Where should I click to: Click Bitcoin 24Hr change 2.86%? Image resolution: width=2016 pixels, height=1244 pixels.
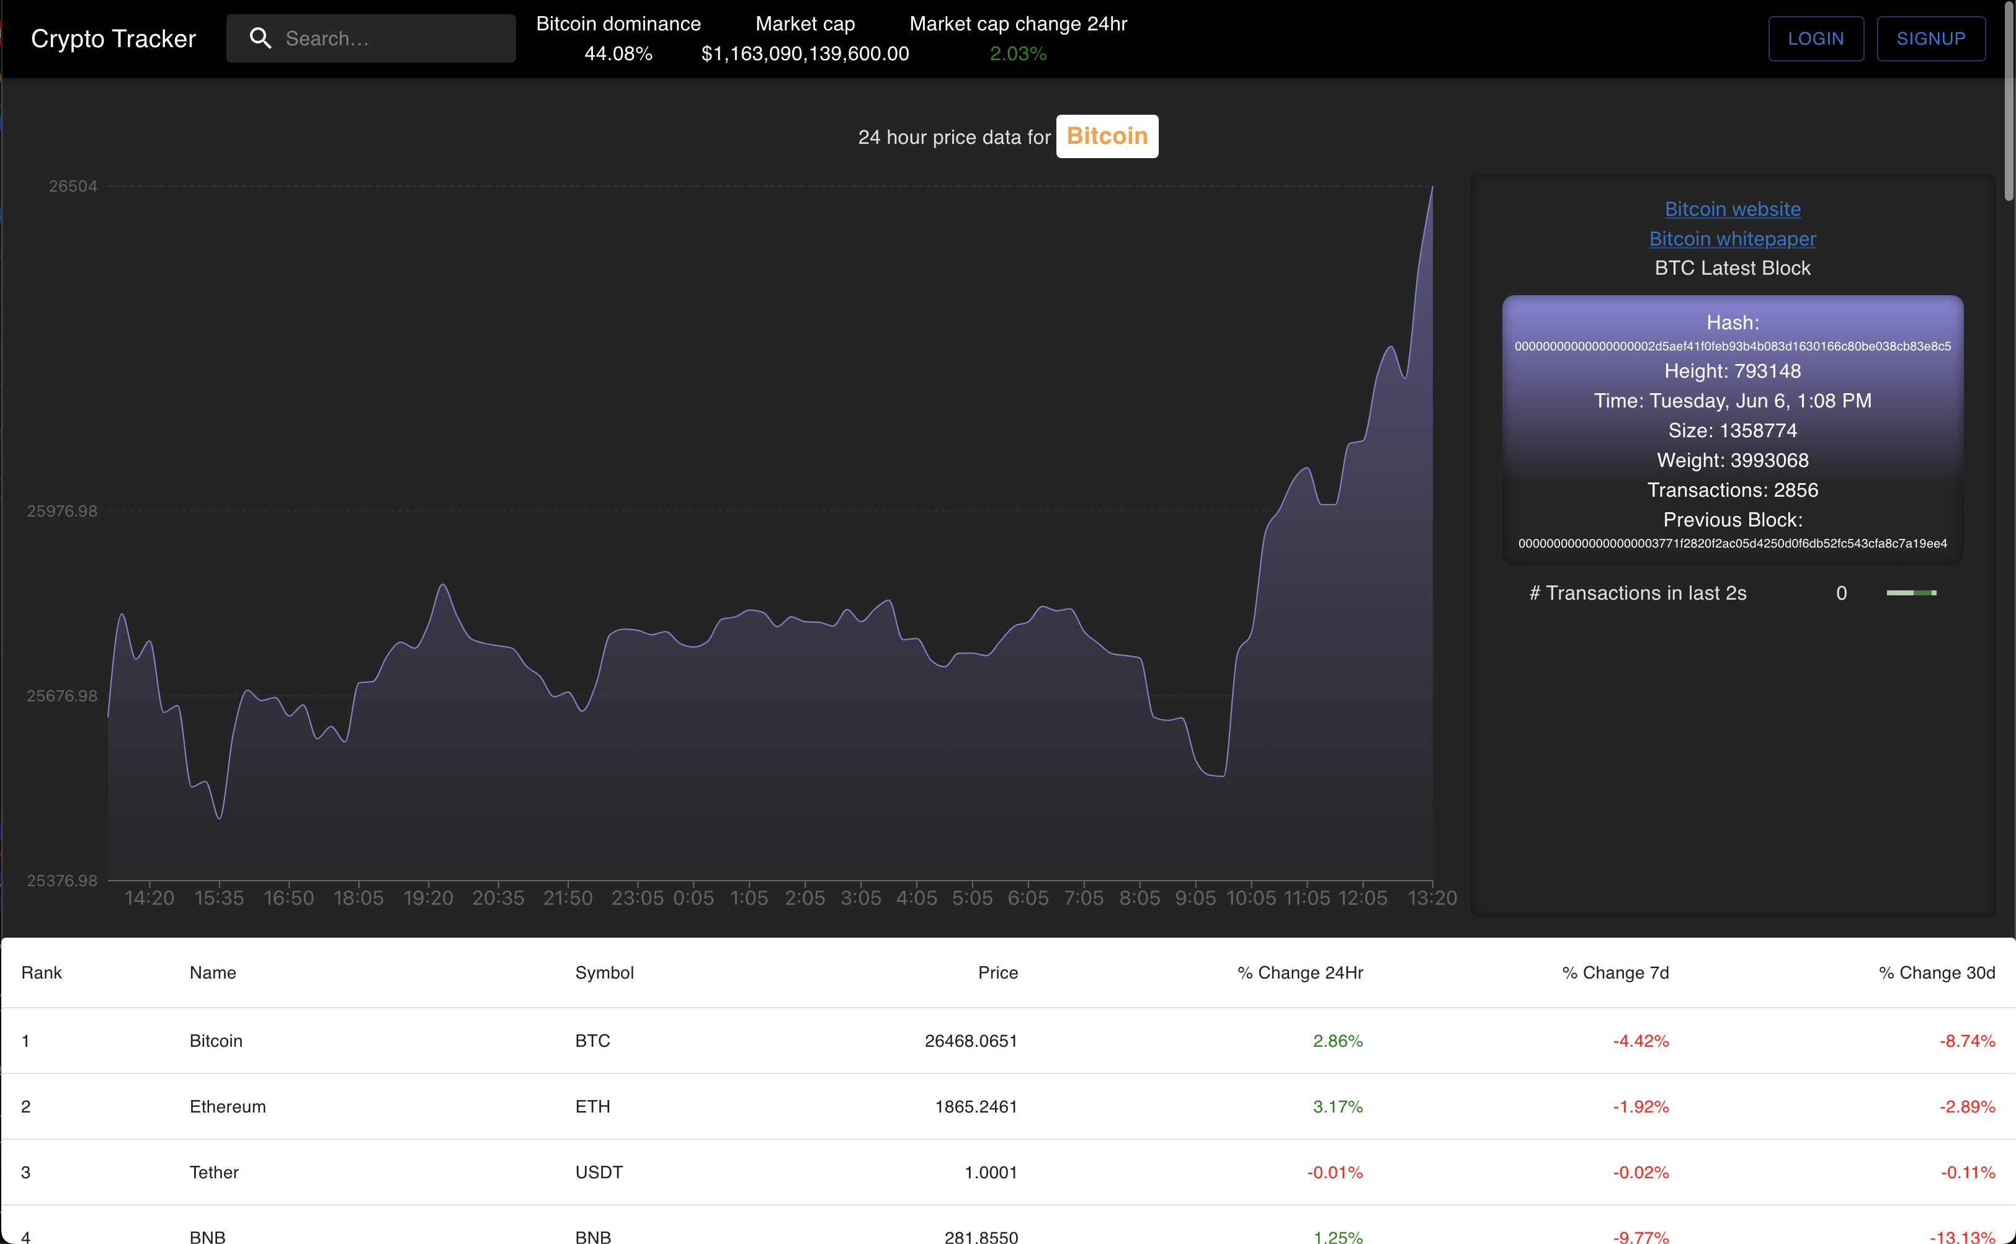(x=1338, y=1041)
